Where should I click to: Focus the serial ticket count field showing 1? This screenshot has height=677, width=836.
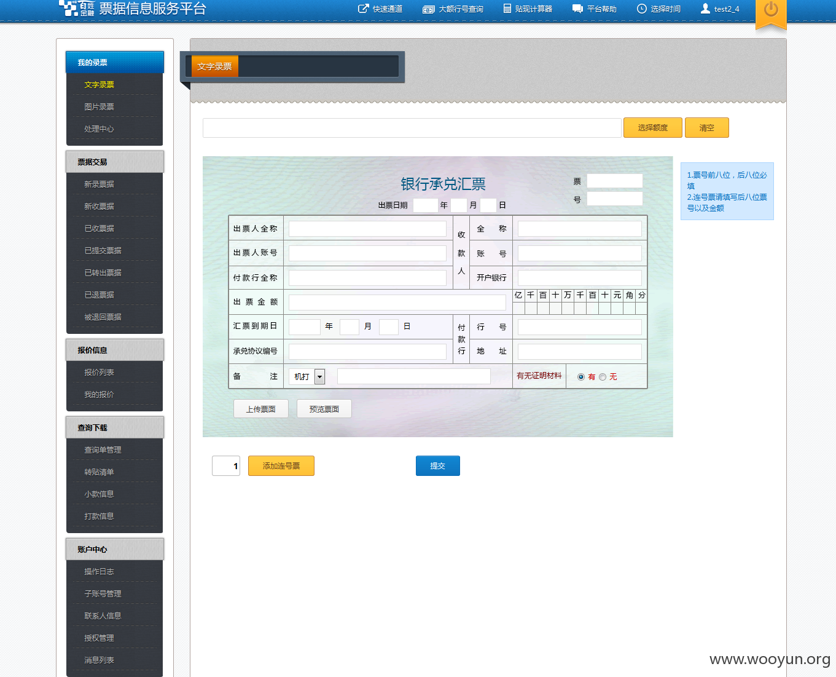point(226,466)
